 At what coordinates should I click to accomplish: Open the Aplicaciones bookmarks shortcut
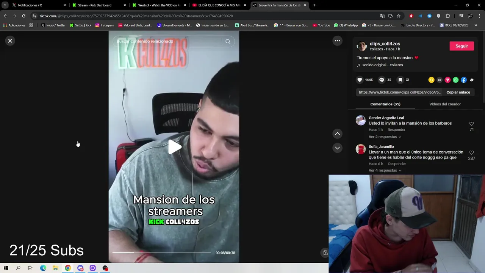tap(14, 25)
